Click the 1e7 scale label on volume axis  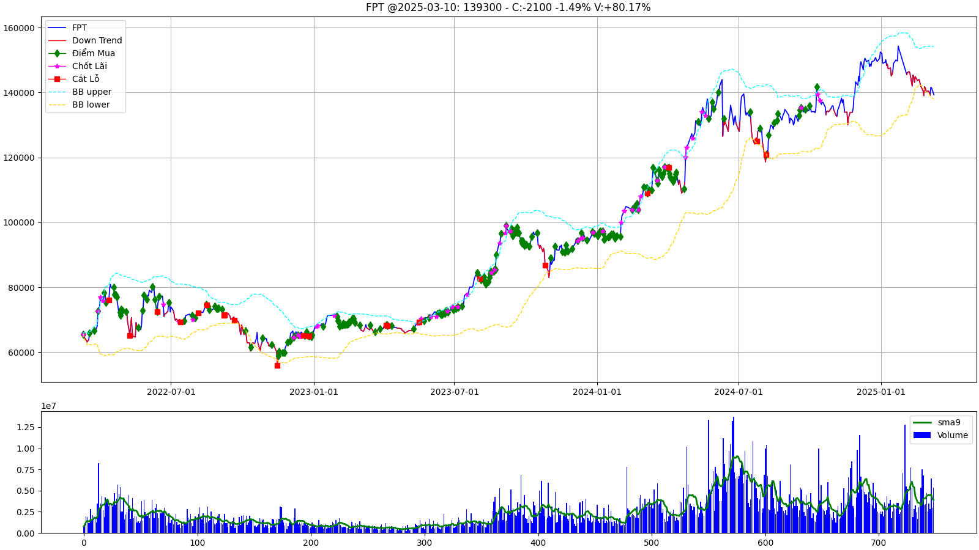(x=48, y=406)
